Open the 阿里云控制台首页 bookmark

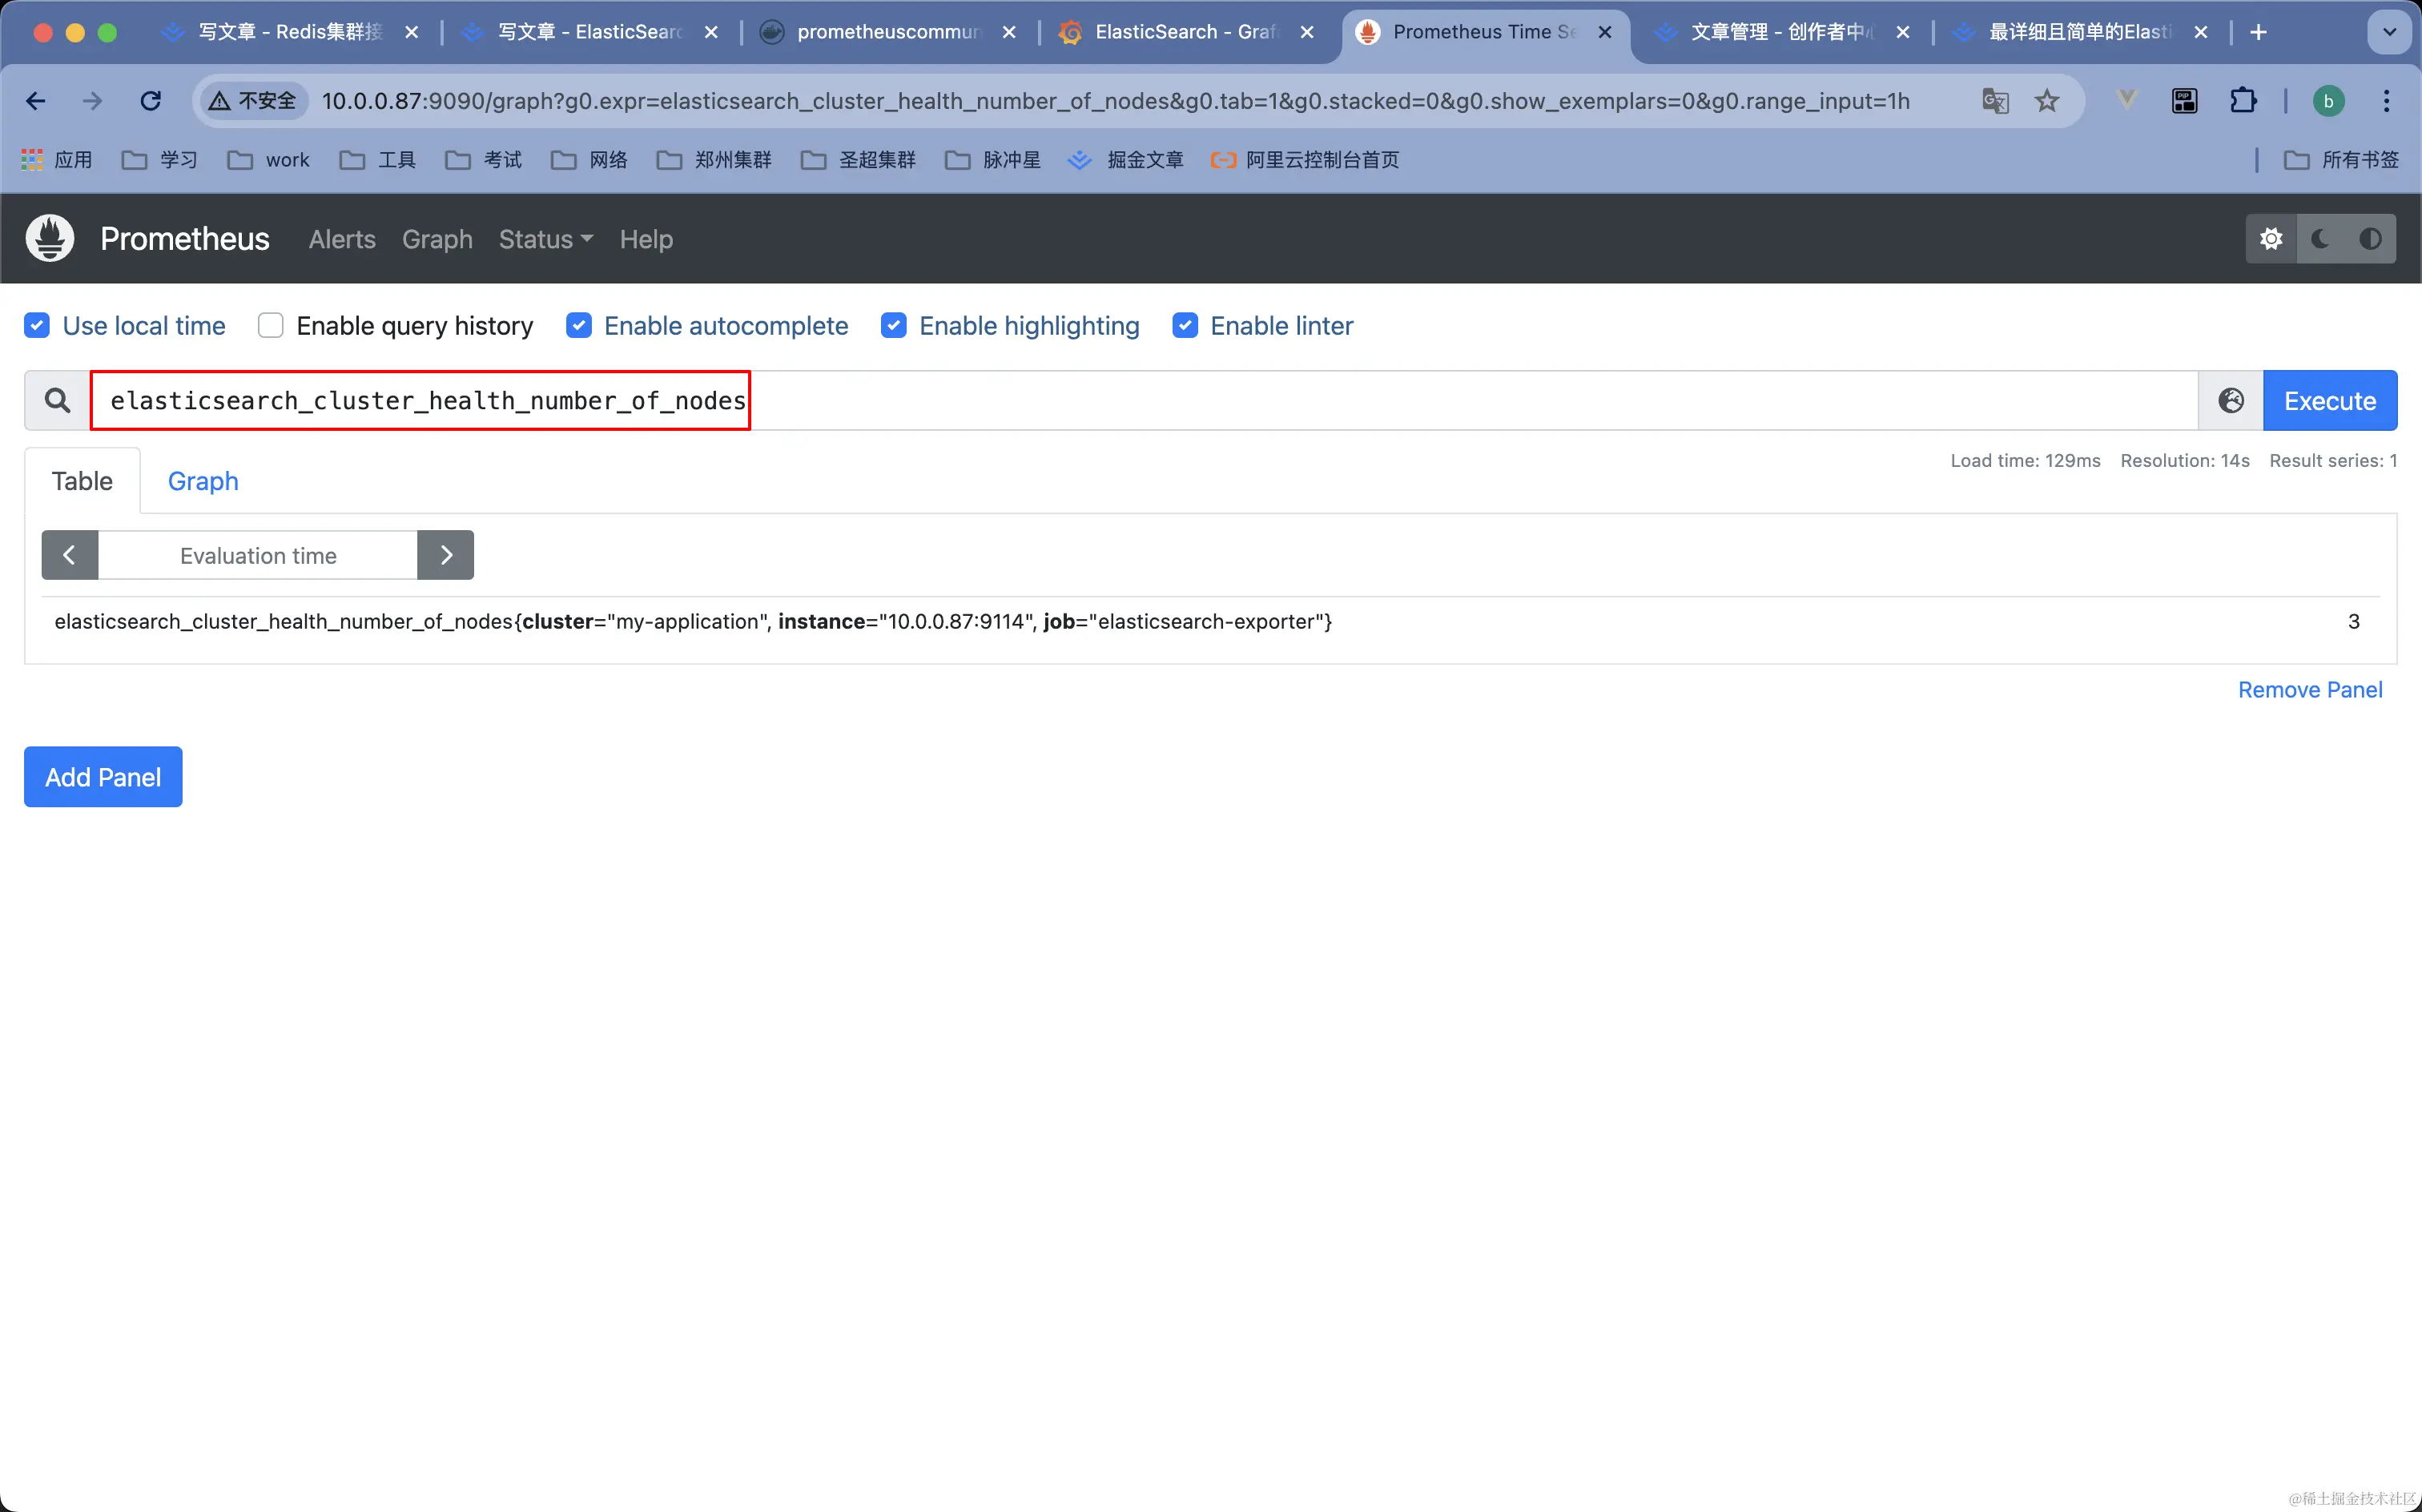click(1304, 160)
